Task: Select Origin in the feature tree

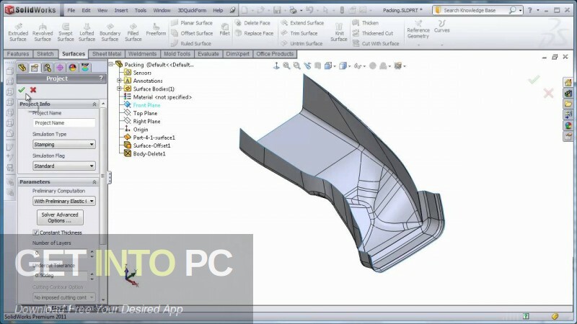Action: [x=141, y=130]
